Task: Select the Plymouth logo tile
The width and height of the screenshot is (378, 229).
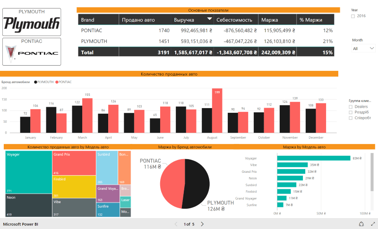Action: pyautogui.click(x=32, y=22)
